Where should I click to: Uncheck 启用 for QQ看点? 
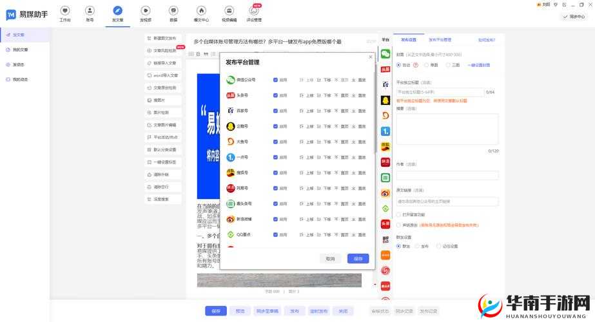pos(275,235)
